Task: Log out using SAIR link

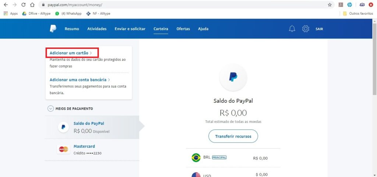Action: pos(319,29)
